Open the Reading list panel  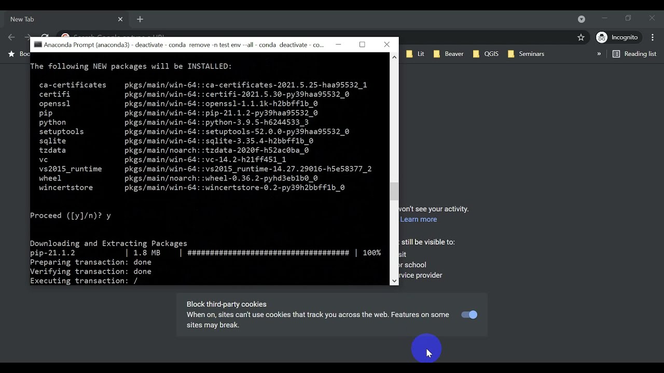pos(634,54)
